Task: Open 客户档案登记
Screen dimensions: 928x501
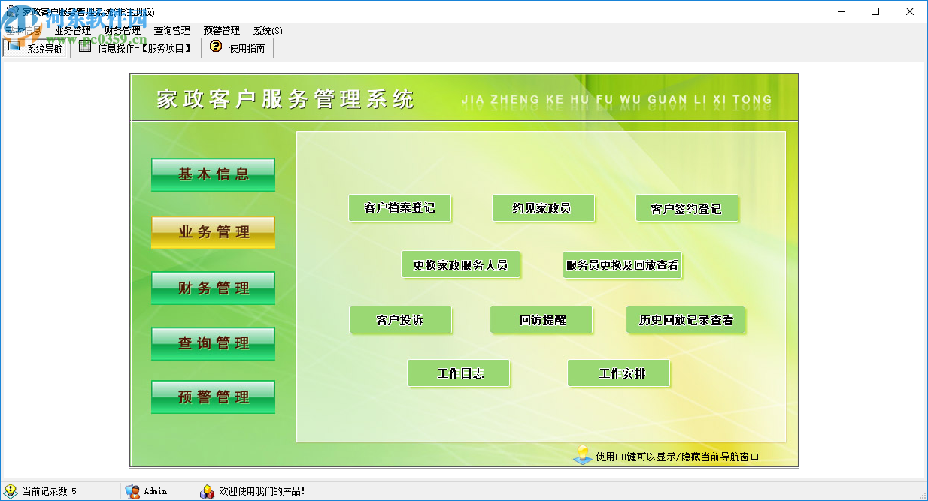Action: [x=400, y=208]
